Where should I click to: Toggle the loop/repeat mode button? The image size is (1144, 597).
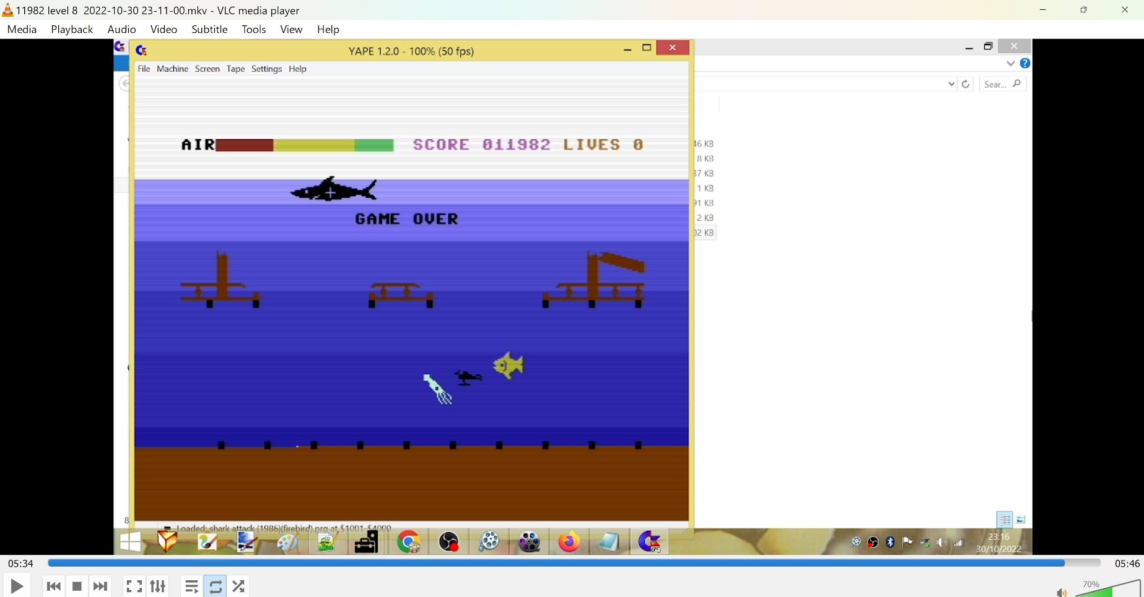[216, 586]
